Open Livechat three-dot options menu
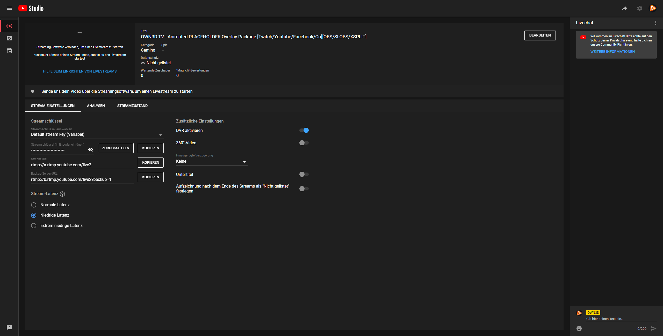 coord(655,23)
